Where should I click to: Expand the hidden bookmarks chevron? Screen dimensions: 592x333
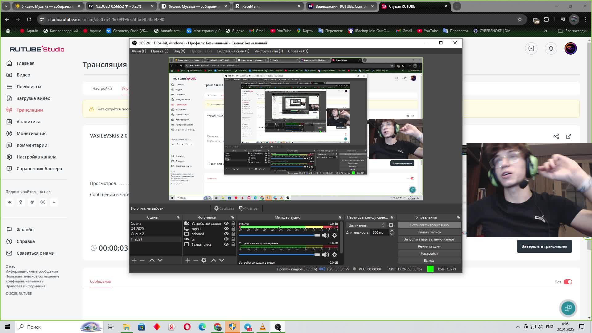coord(545,31)
